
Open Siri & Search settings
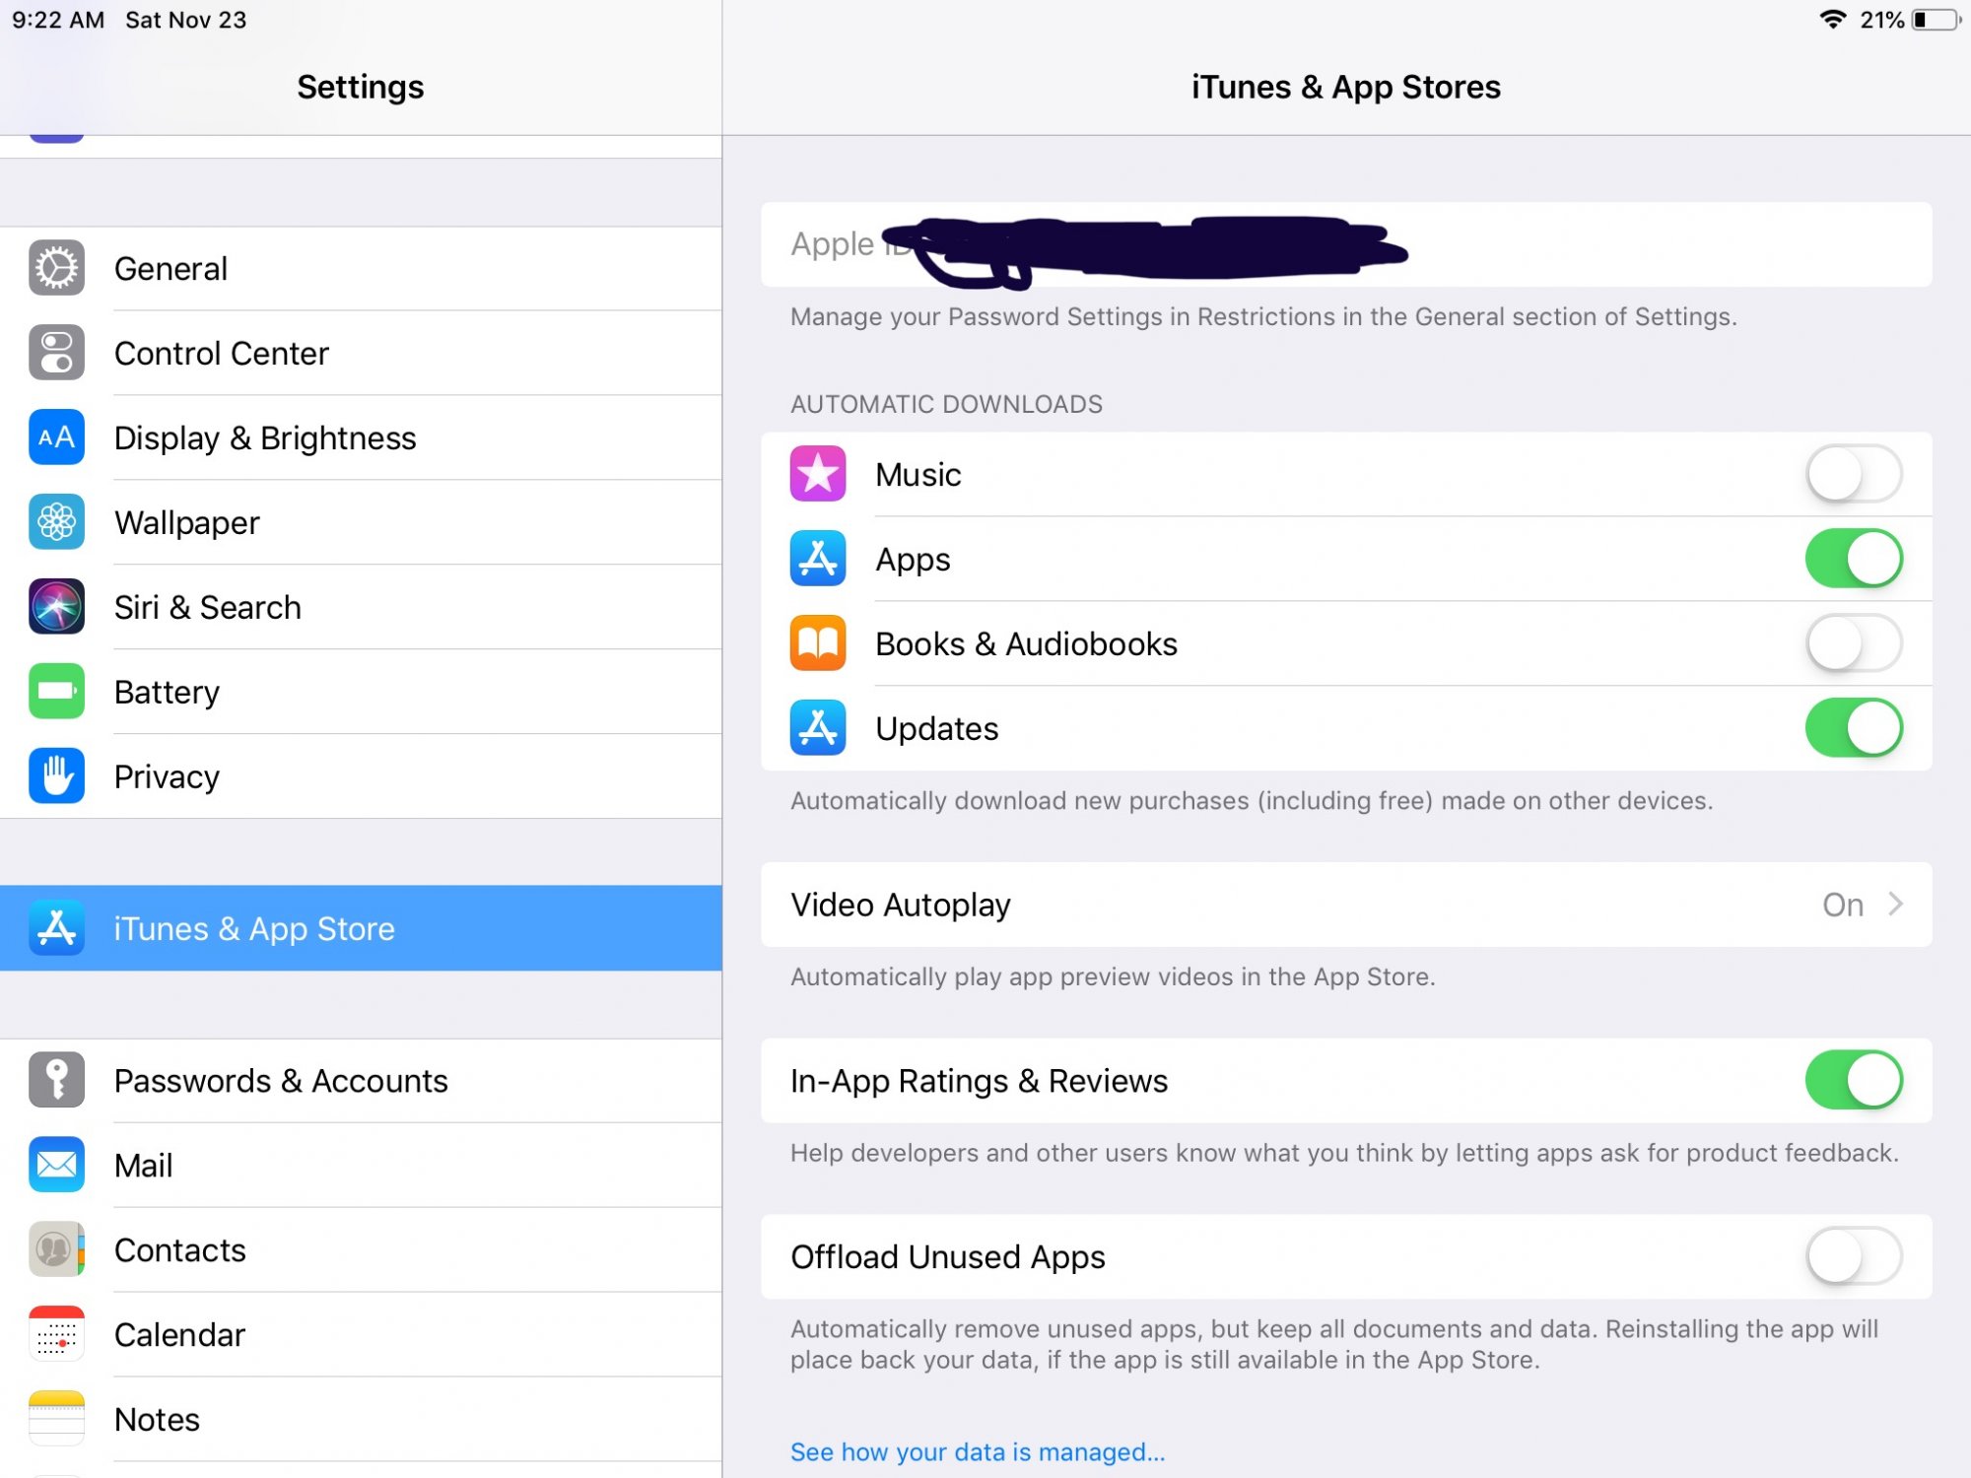tap(361, 607)
